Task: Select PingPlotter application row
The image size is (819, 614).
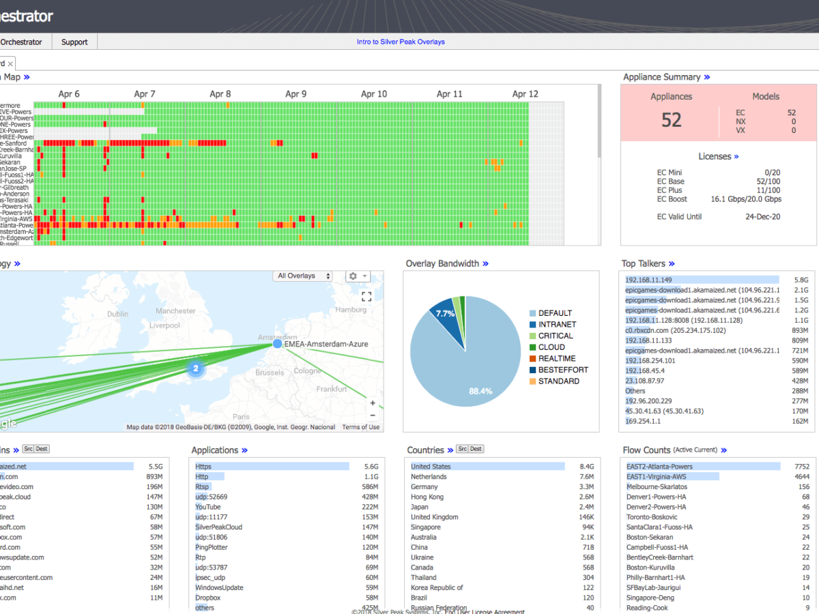Action: [x=287, y=547]
